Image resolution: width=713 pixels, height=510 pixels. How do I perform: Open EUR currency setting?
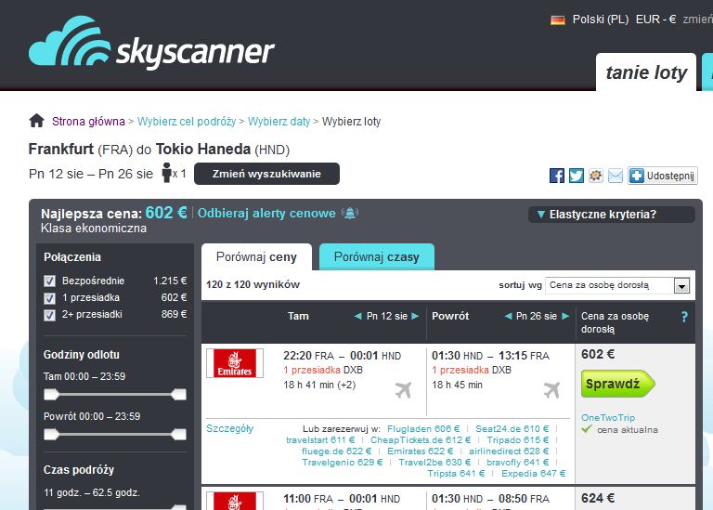(x=655, y=20)
